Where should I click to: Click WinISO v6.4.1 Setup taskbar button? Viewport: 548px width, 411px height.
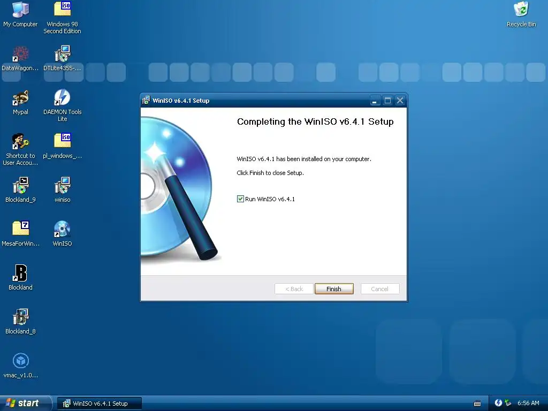coord(99,404)
